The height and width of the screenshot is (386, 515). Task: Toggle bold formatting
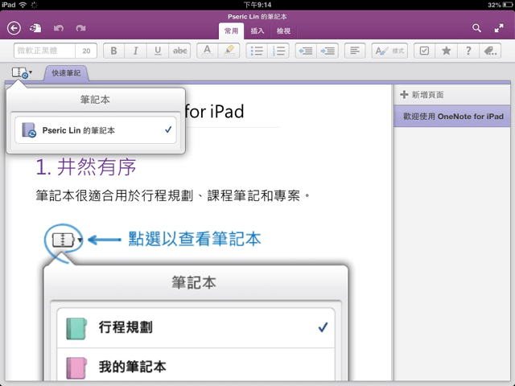(113, 51)
